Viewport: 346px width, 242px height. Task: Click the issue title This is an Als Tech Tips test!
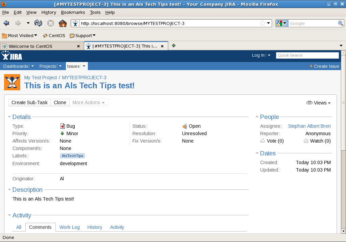[79, 85]
